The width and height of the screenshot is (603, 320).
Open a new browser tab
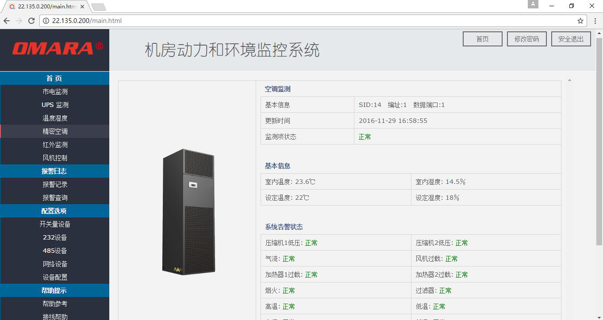[x=98, y=7]
